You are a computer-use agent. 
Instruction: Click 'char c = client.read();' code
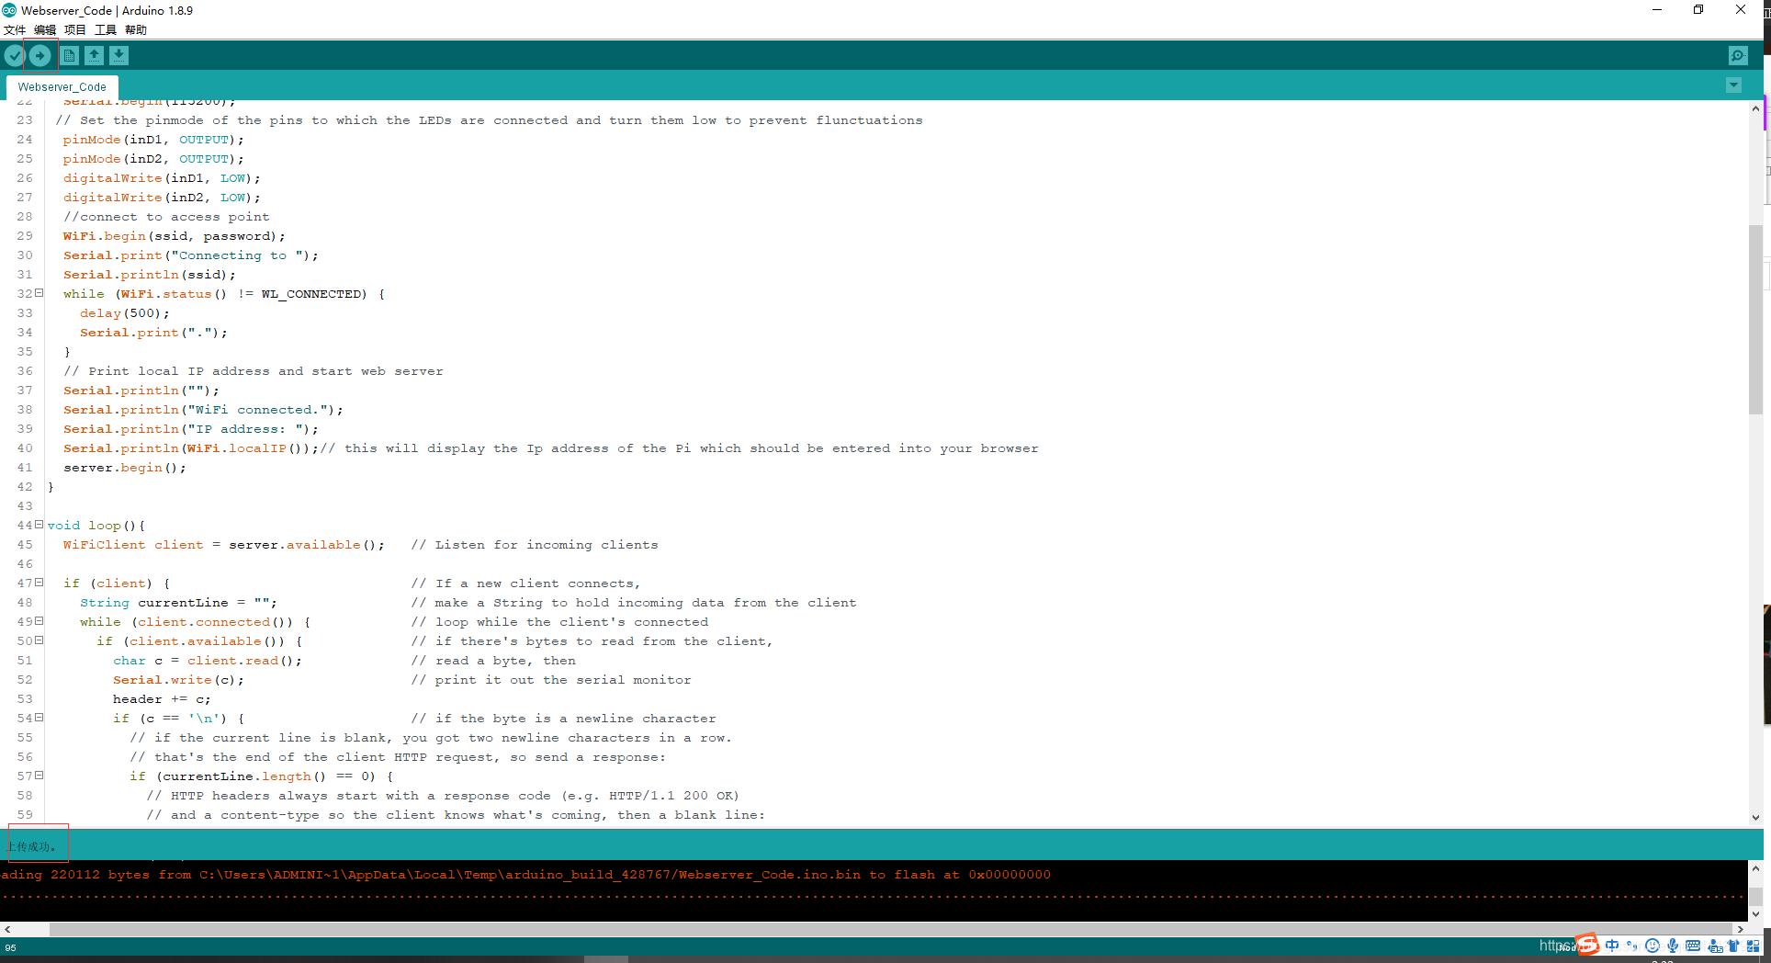[x=208, y=661]
